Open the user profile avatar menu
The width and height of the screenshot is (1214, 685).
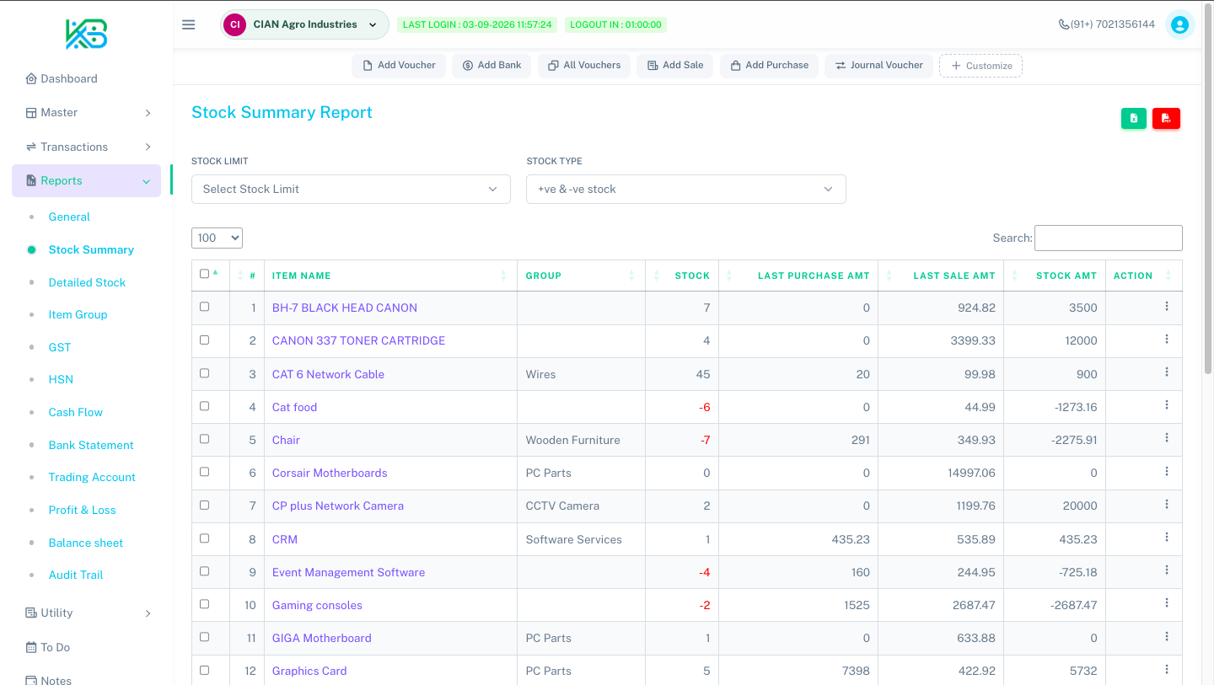[x=1179, y=25]
